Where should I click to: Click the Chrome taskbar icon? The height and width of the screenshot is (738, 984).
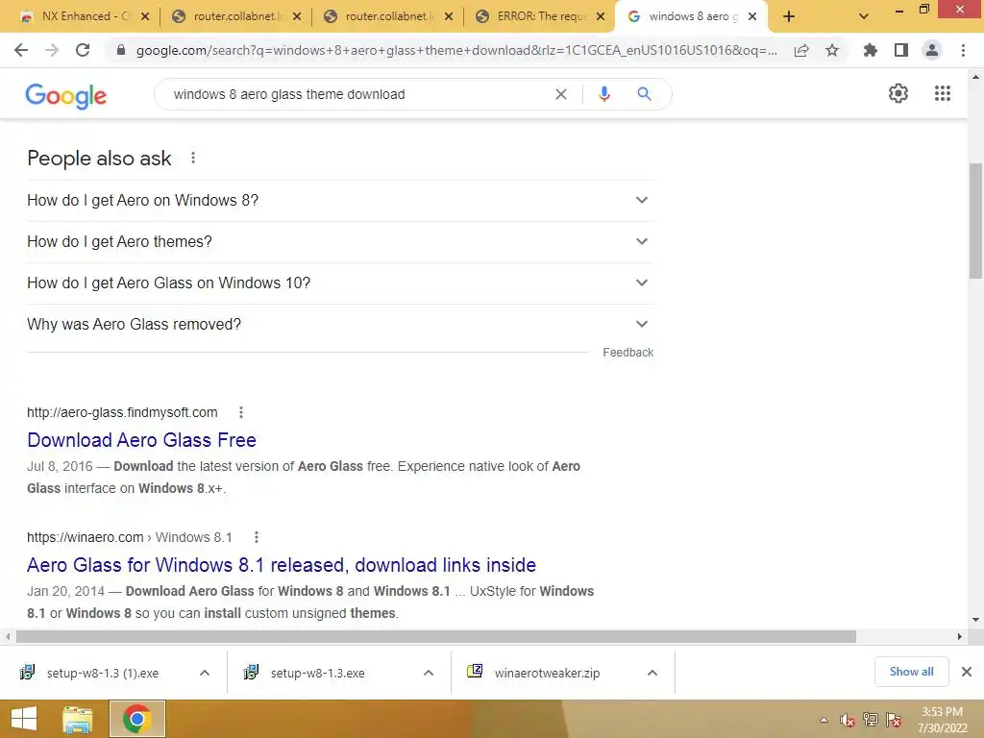[x=136, y=719]
